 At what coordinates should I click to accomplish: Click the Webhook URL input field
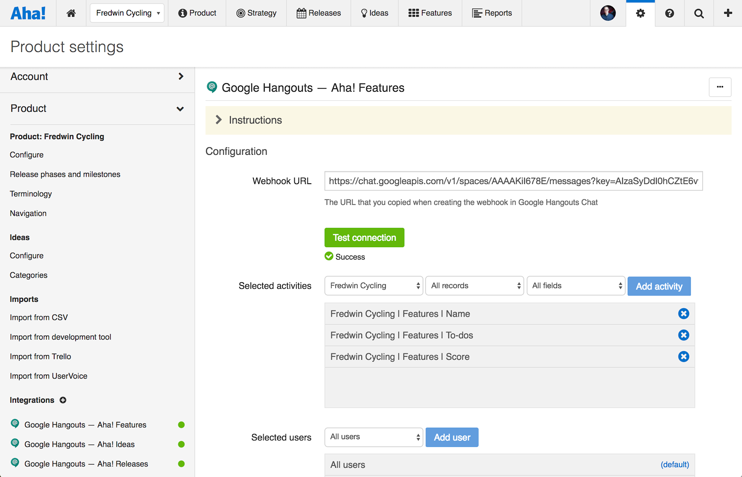[513, 181]
